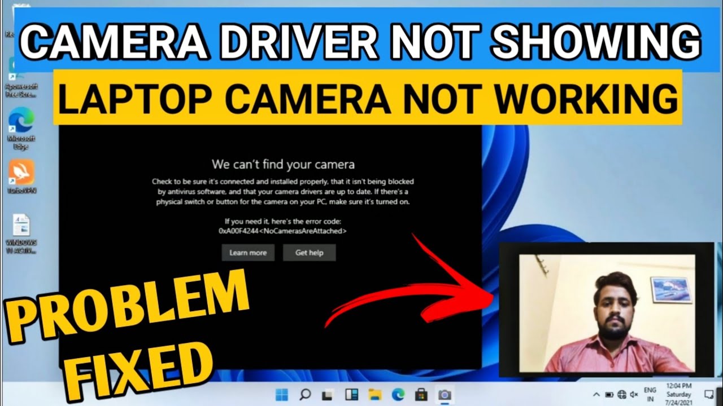Switch input language ENG IN
This screenshot has height=406, width=723.
click(650, 394)
